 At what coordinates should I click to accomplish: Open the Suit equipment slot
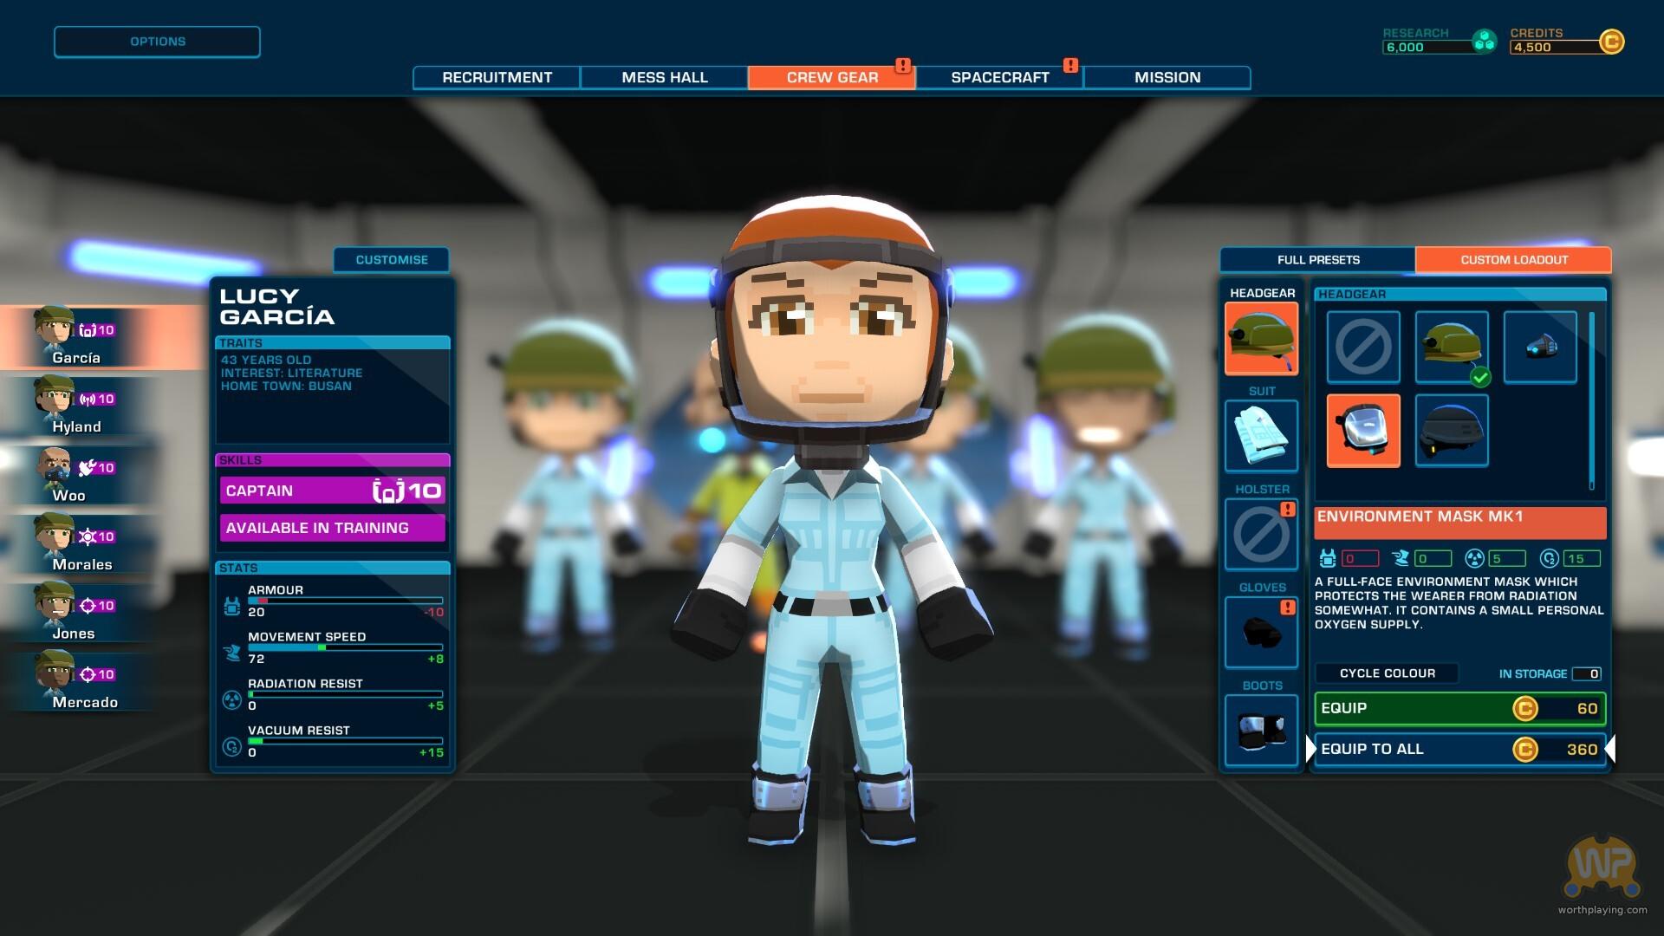click(x=1261, y=436)
